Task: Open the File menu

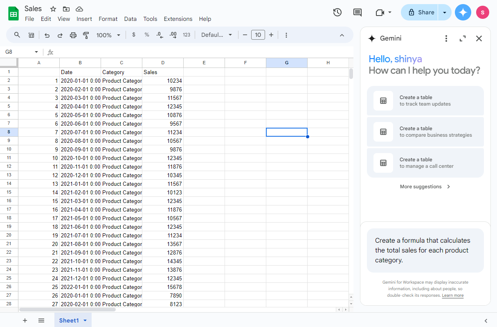Action: [29, 19]
